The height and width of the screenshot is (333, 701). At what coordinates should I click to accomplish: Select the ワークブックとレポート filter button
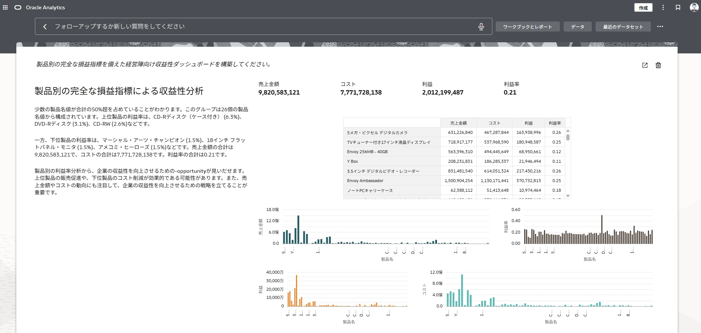coord(528,27)
